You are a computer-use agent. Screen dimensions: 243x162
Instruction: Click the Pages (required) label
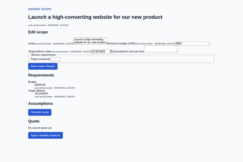tap(40, 59)
